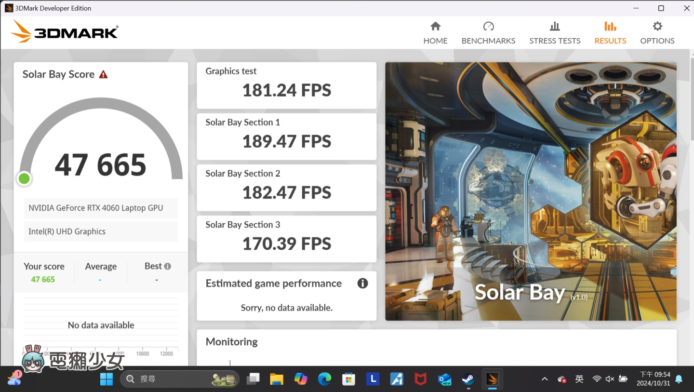Open the blue slanted-A app on the taskbar

tap(397, 379)
